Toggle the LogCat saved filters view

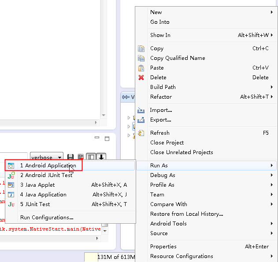91,157
